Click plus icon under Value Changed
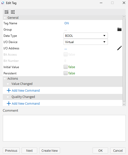Screen dimensions: 128x155 [9, 90]
